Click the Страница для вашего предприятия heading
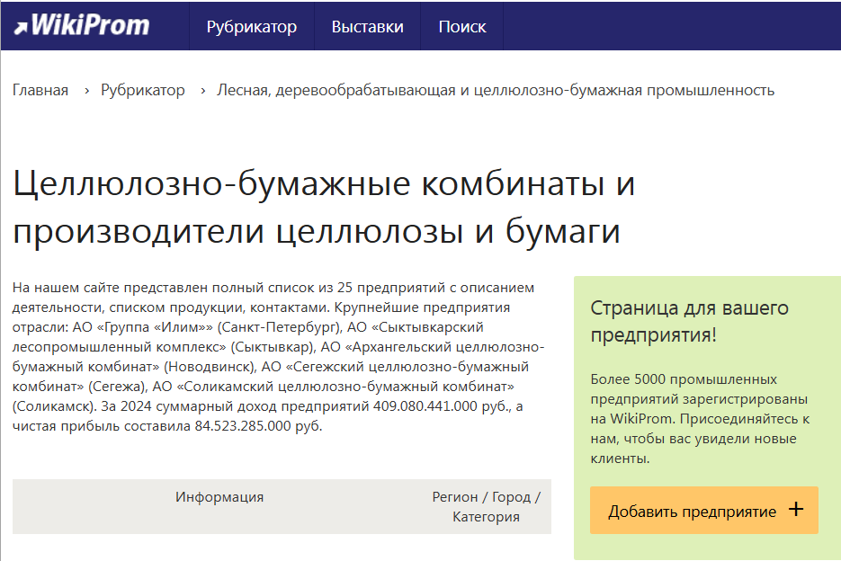841x561 pixels. [x=689, y=321]
